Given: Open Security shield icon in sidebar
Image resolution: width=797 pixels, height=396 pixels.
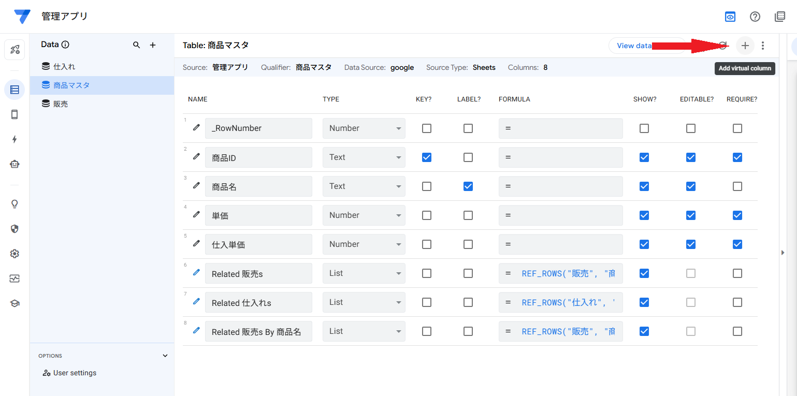Looking at the screenshot, I should 15,229.
